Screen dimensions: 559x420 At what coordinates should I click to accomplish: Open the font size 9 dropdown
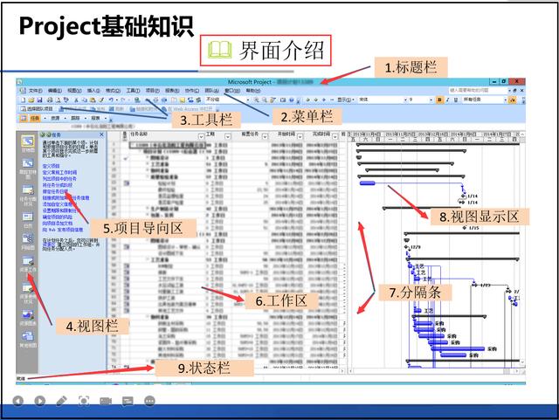coord(431,100)
